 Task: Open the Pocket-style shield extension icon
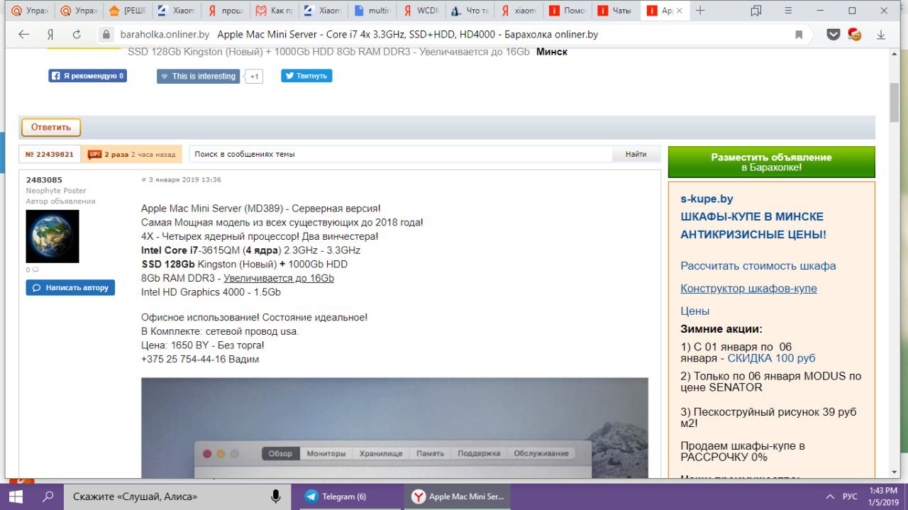[x=834, y=34]
